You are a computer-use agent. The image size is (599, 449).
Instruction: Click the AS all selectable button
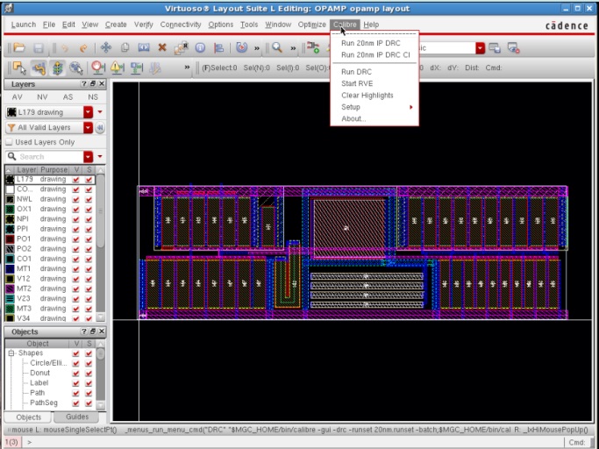[68, 97]
